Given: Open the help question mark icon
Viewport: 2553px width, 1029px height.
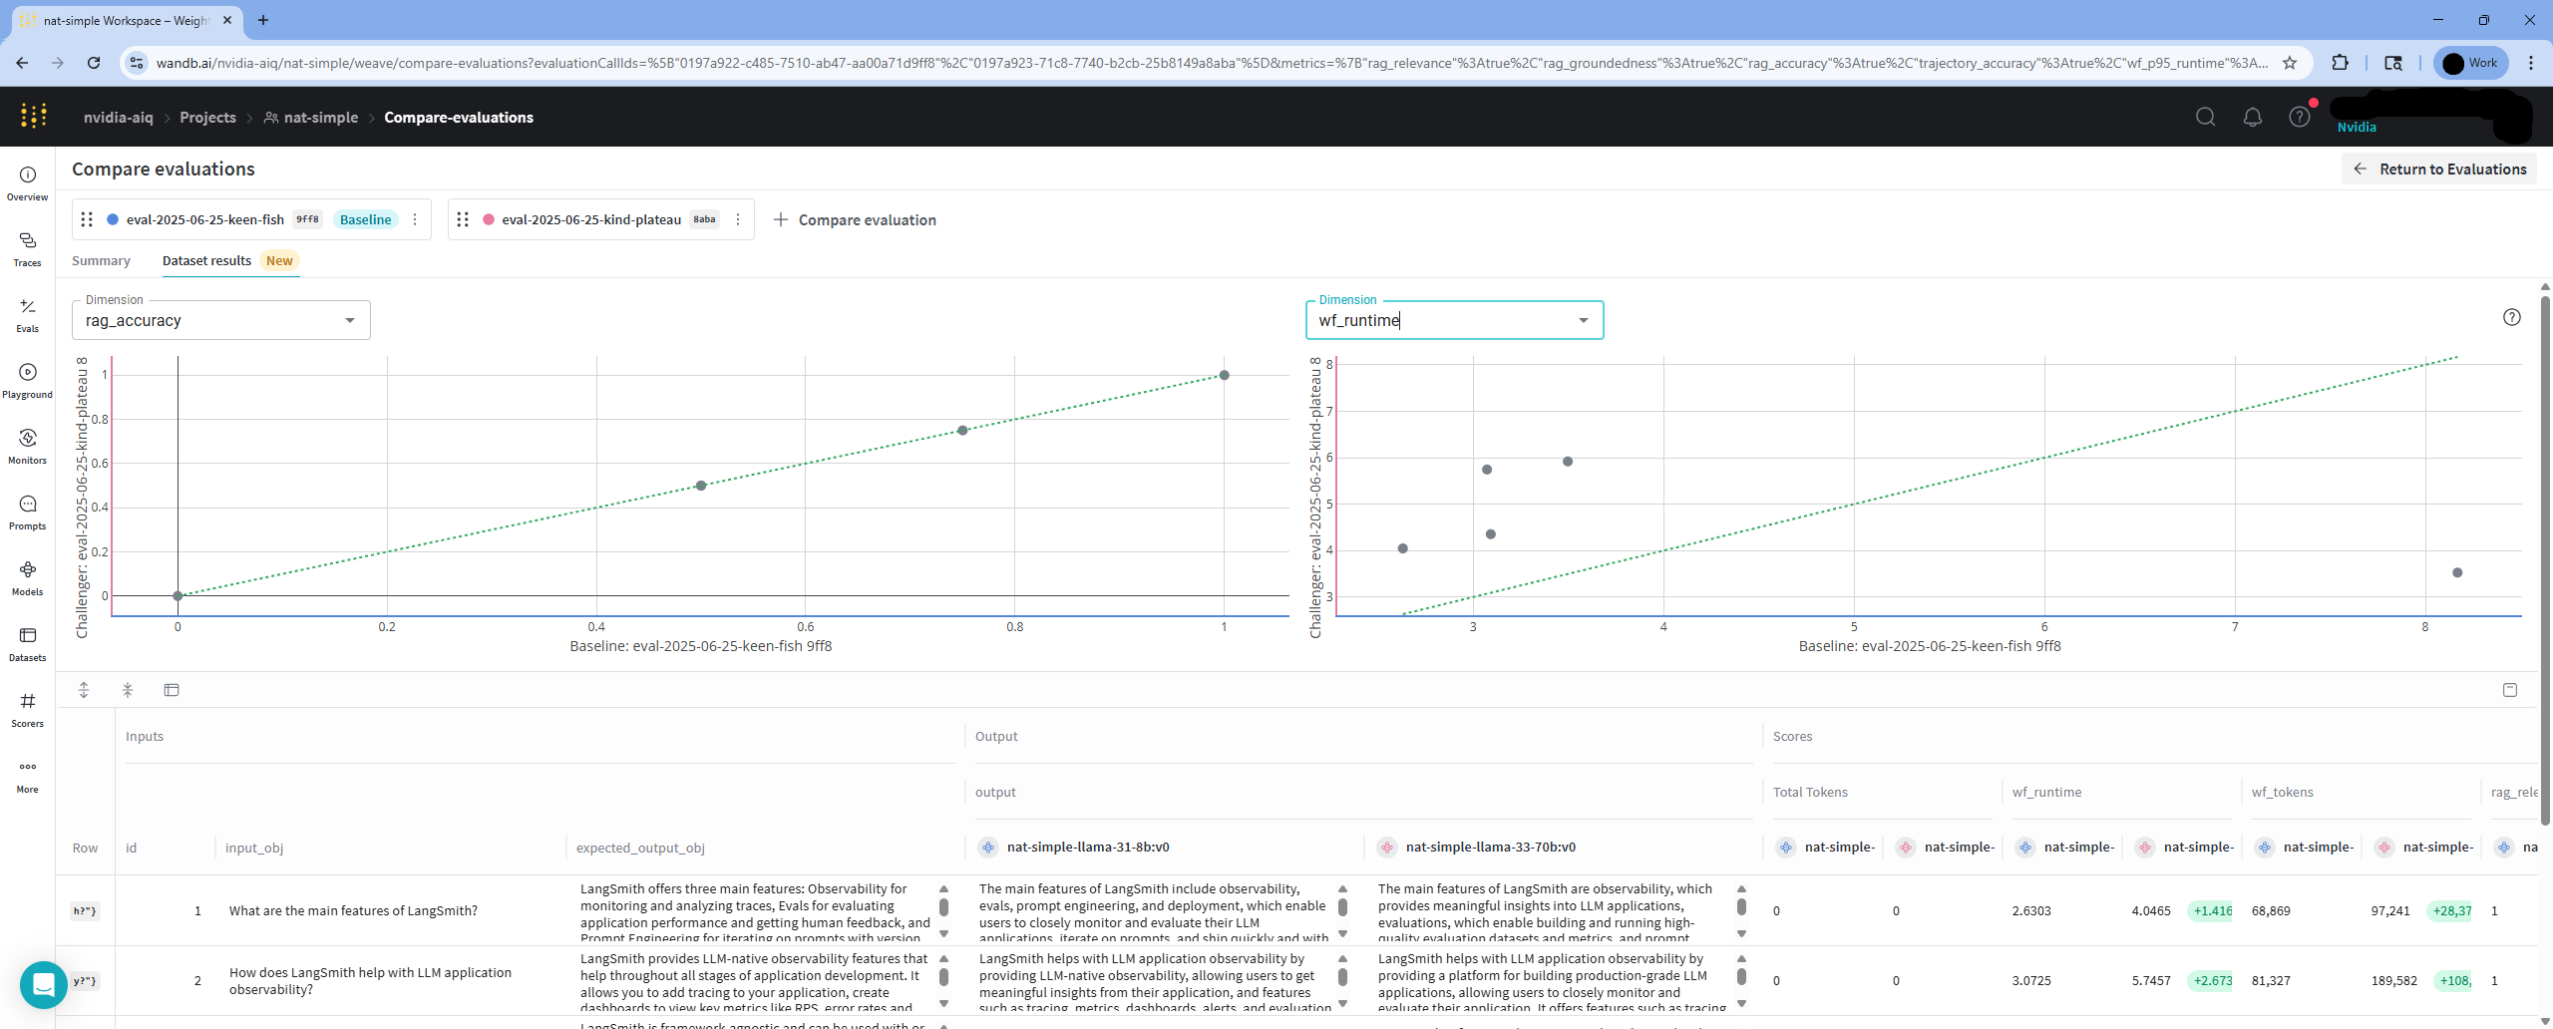Looking at the screenshot, I should [x=2298, y=117].
